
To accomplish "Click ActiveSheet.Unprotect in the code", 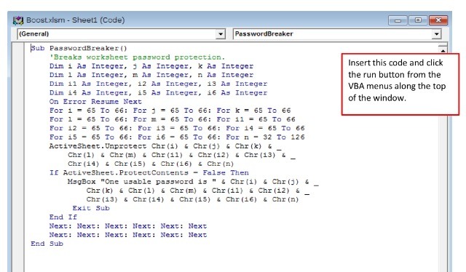I will [98, 146].
